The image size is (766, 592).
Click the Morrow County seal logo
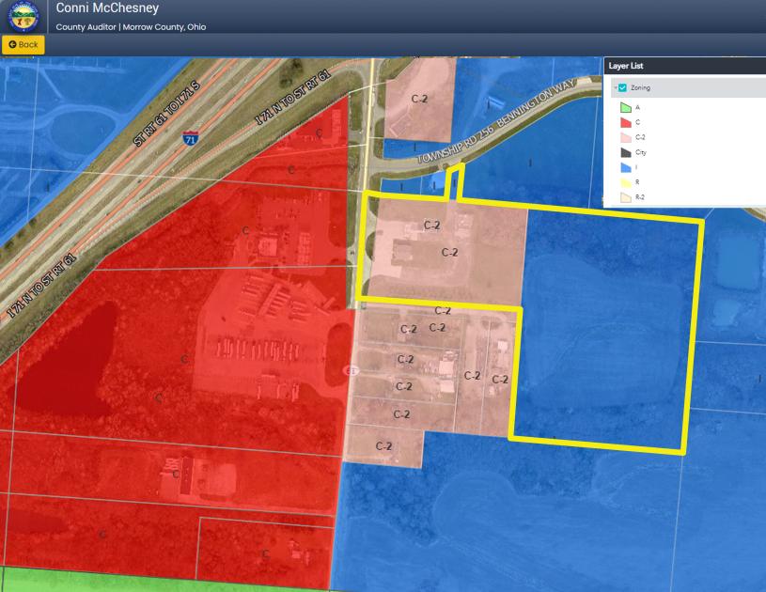[24, 17]
